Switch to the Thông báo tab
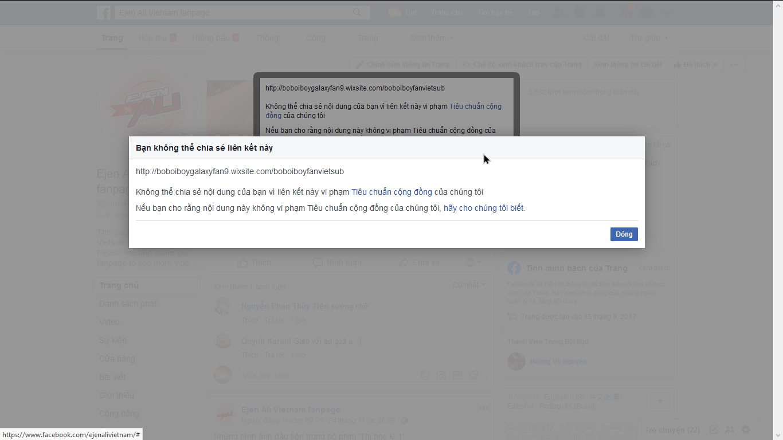Viewport: 783px width, 440px height. click(x=214, y=38)
